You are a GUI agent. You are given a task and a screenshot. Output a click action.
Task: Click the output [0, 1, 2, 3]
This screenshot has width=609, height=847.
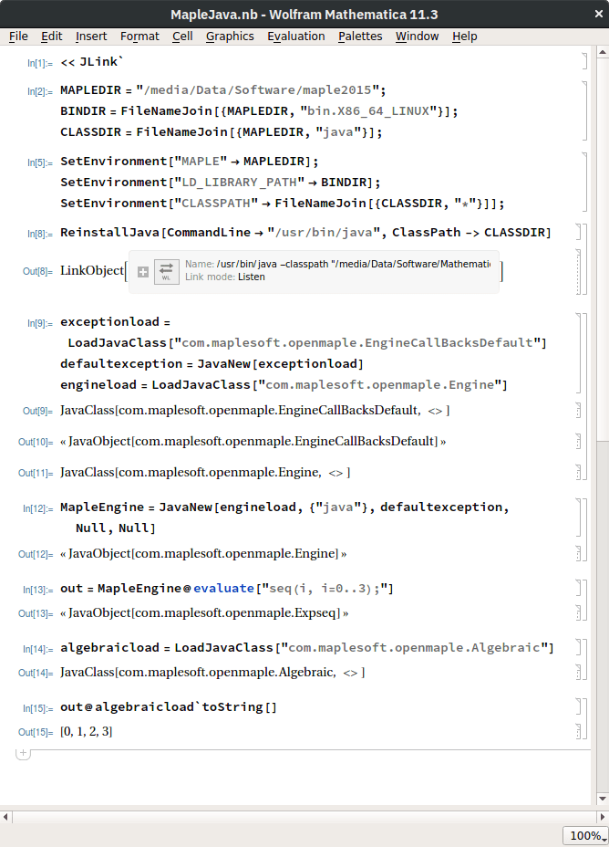[87, 731]
